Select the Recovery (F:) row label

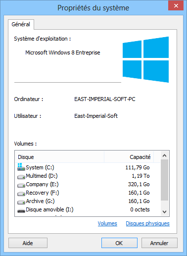coord(43,193)
